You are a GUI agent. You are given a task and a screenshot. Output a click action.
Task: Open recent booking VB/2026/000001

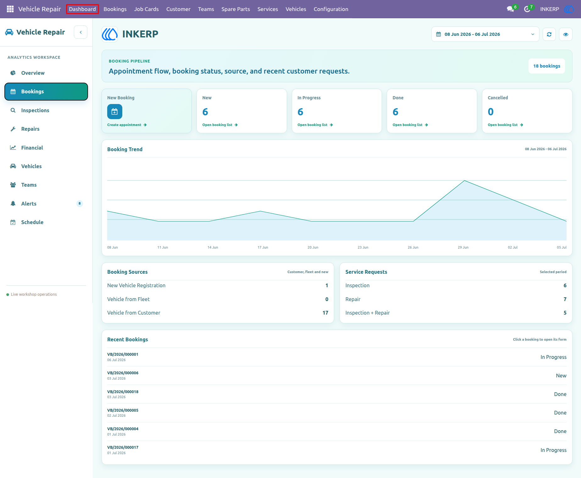tap(337, 357)
